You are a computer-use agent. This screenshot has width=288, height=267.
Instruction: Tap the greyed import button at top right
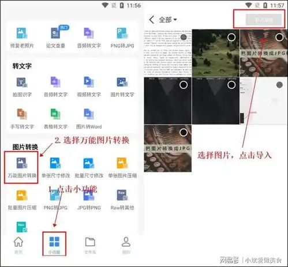[264, 20]
